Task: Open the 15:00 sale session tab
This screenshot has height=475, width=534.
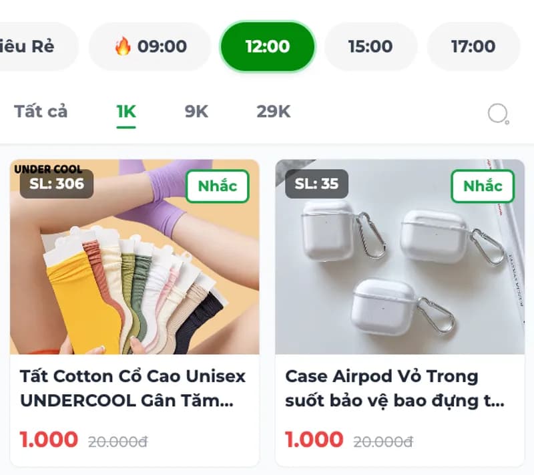Action: coord(371,47)
